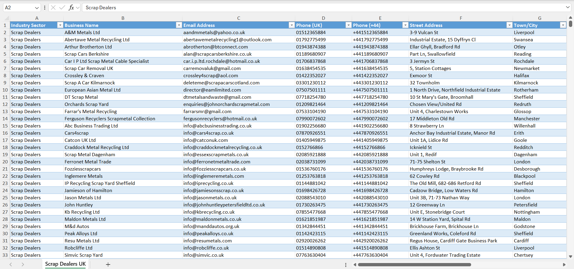The image size is (574, 269).
Task: Select cell Abertawe Metal Recycling Ltd
Action: [x=123, y=39]
